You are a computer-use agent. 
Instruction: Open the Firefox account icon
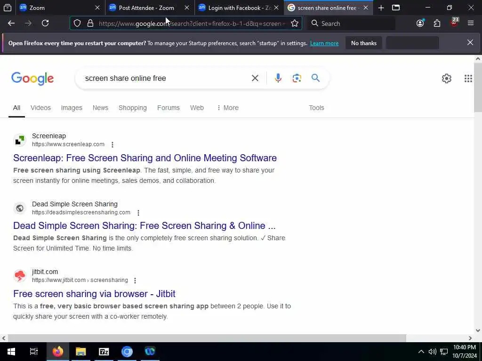point(420,24)
